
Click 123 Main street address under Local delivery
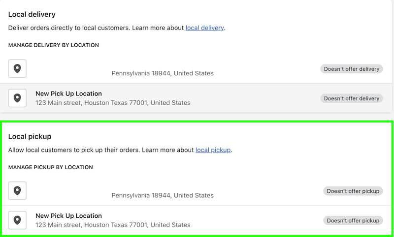(x=113, y=103)
